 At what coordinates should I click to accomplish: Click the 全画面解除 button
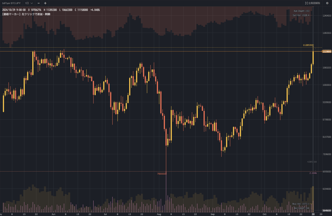tap(314, 3)
